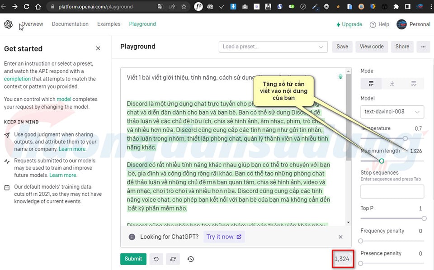Screen dimensions: 434x270
Task: Open the history clock icon
Action: click(x=190, y=259)
